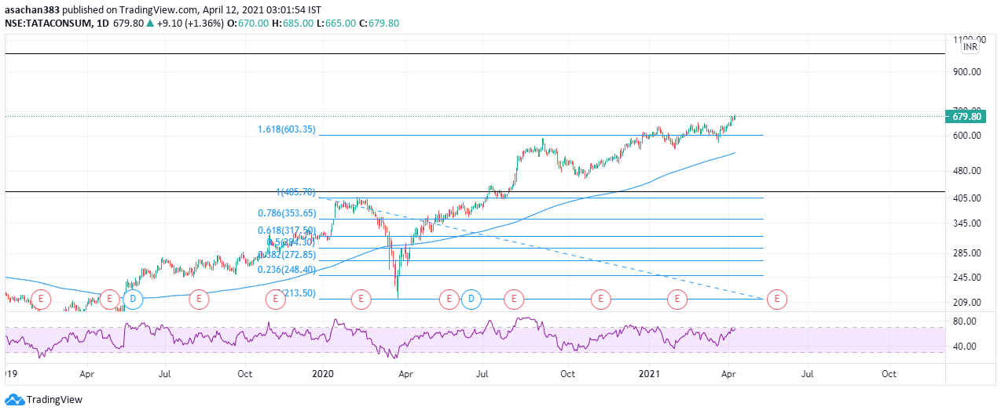Image resolution: width=1001 pixels, height=414 pixels.
Task: Click the E marker just after Jul 2020
Action: pos(514,299)
